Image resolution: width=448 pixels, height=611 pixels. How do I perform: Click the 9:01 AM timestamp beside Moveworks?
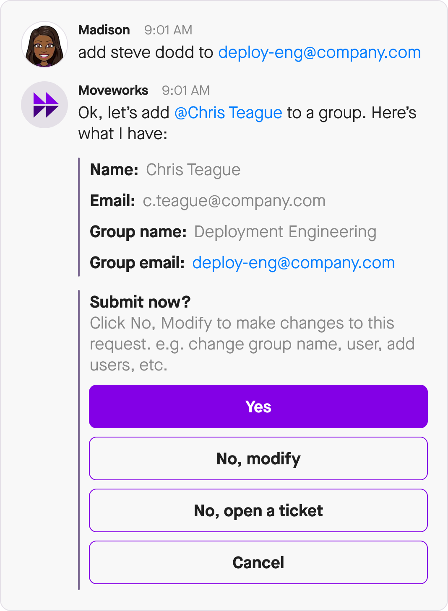[x=186, y=90]
